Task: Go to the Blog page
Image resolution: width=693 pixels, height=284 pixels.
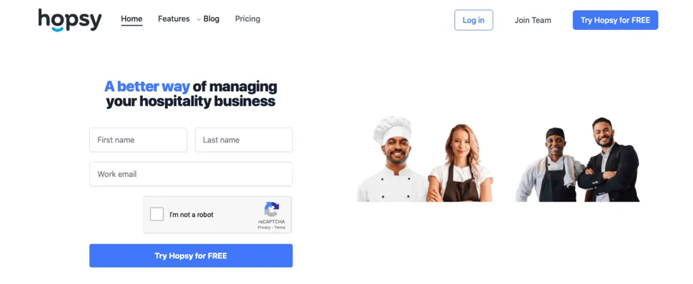Action: pos(211,19)
